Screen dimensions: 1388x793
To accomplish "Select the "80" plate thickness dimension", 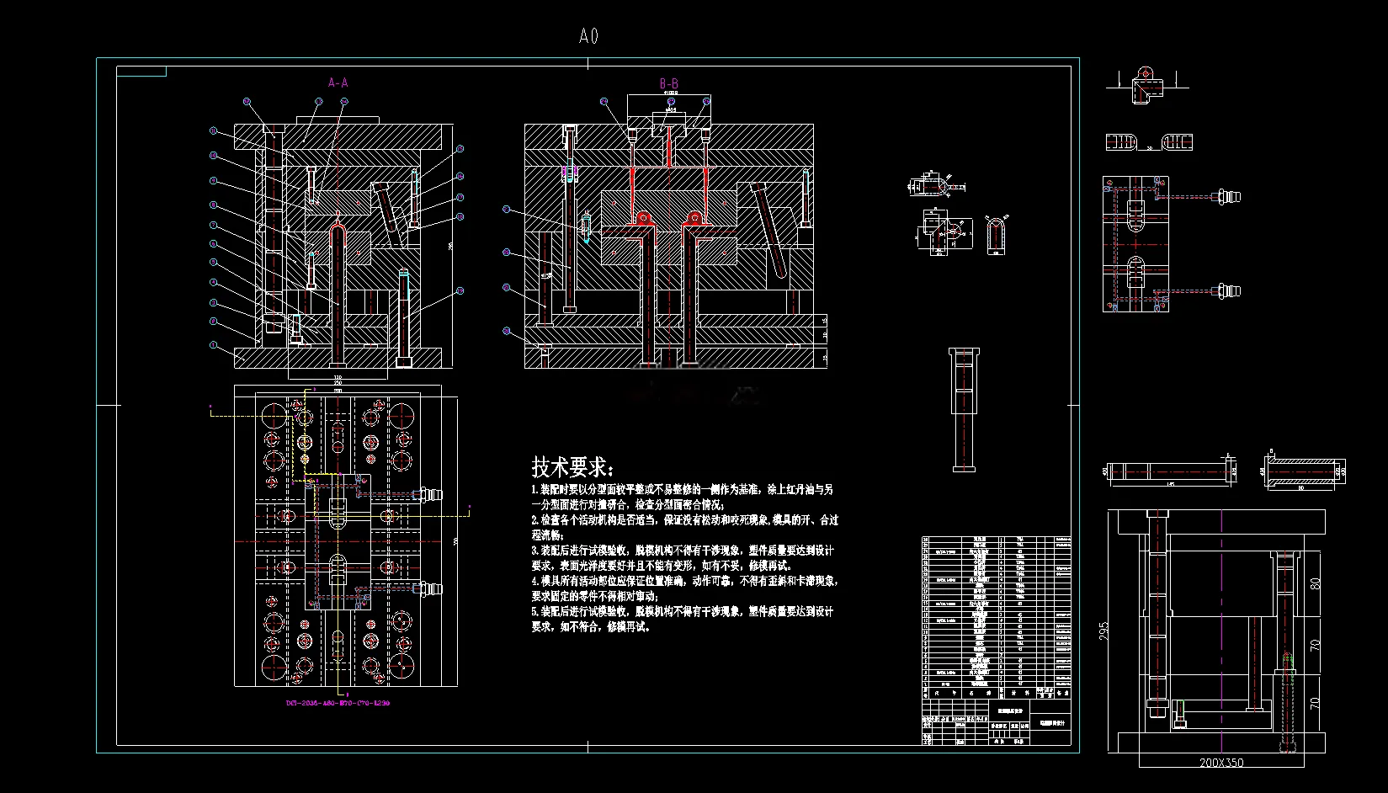I will [x=1316, y=583].
